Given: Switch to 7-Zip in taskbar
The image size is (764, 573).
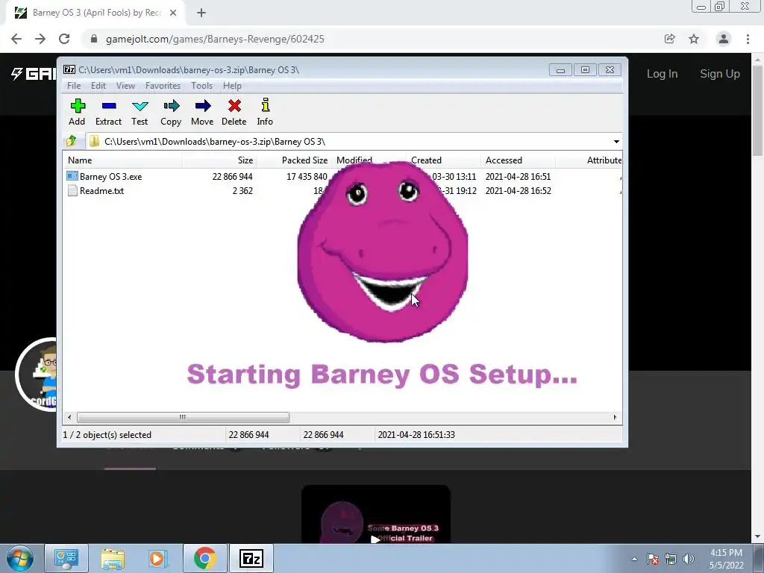Looking at the screenshot, I should (251, 558).
